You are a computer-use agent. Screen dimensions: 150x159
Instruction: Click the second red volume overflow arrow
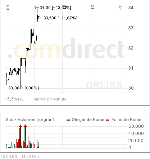[x=26, y=126]
